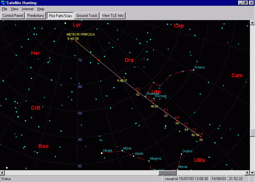Viewport: 255px width, 182px height.
Task: Open the View menu
Action: pos(14,9)
